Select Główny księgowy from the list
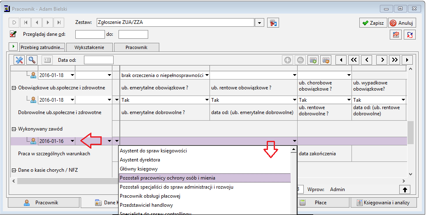This screenshot has width=426, height=215. point(205,169)
